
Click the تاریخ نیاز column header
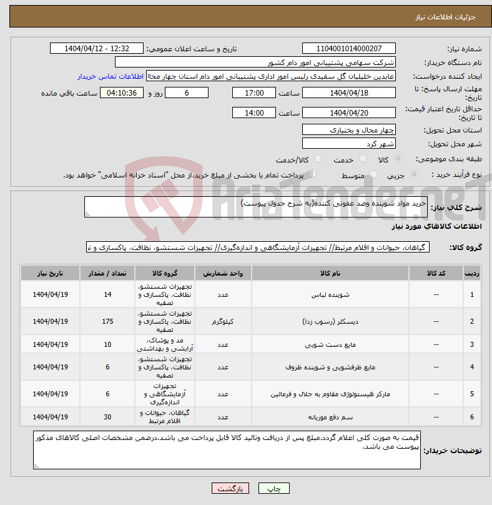[50, 273]
